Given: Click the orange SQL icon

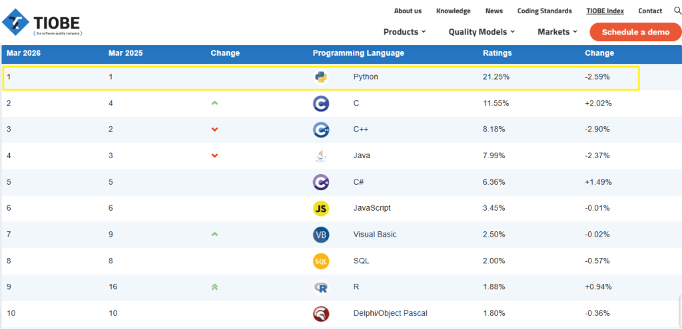Looking at the screenshot, I should (321, 261).
